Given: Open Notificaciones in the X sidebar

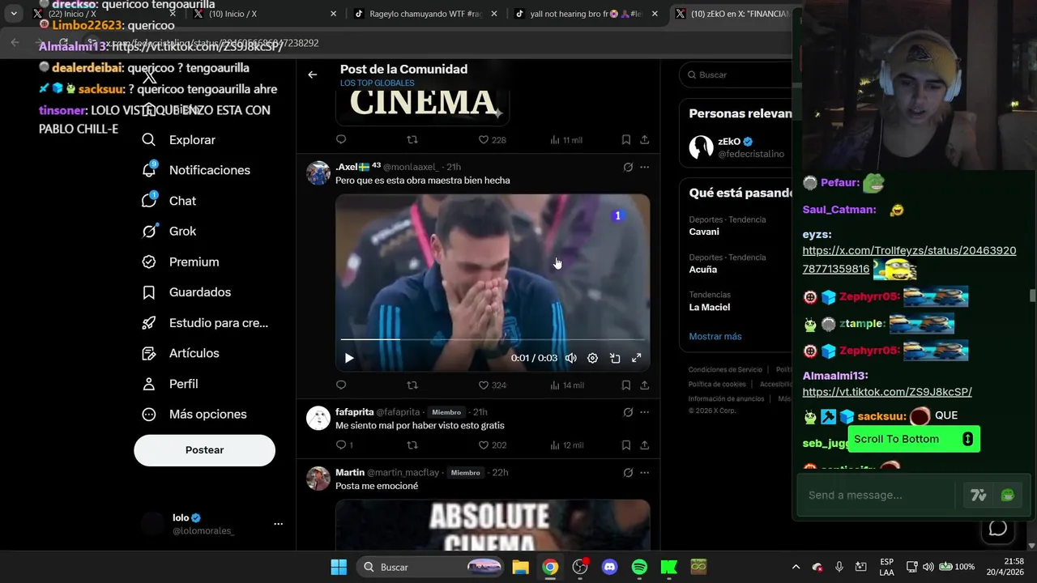Looking at the screenshot, I should point(195,170).
